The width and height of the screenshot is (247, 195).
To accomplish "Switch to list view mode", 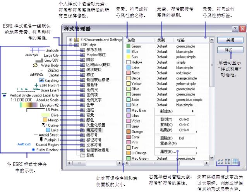I will click(x=227, y=162).
